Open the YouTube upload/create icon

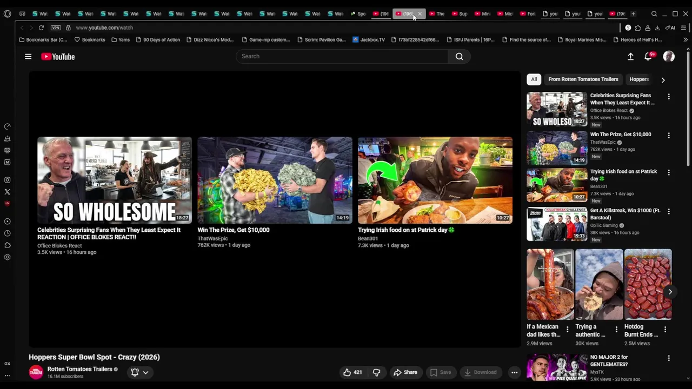630,56
